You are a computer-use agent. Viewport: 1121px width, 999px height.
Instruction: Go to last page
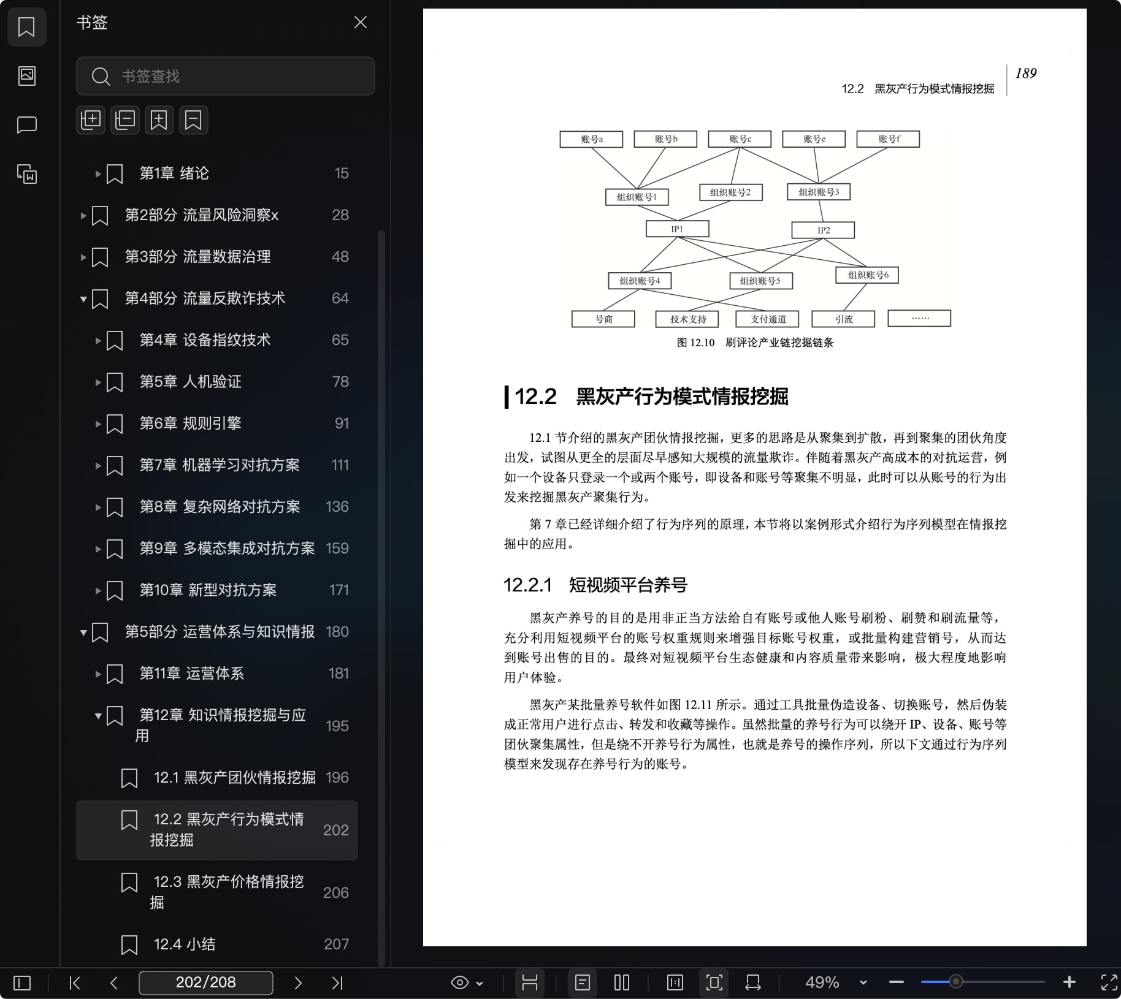(x=337, y=983)
